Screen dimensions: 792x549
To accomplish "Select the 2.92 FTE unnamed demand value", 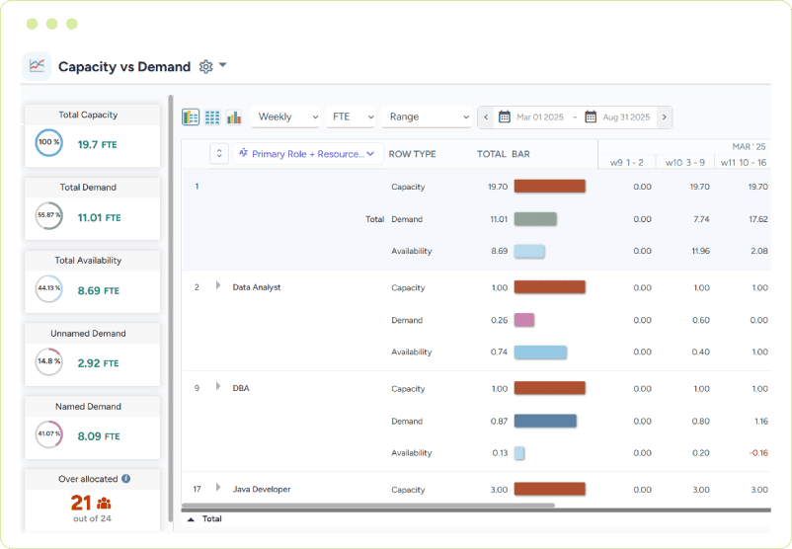I will point(98,363).
